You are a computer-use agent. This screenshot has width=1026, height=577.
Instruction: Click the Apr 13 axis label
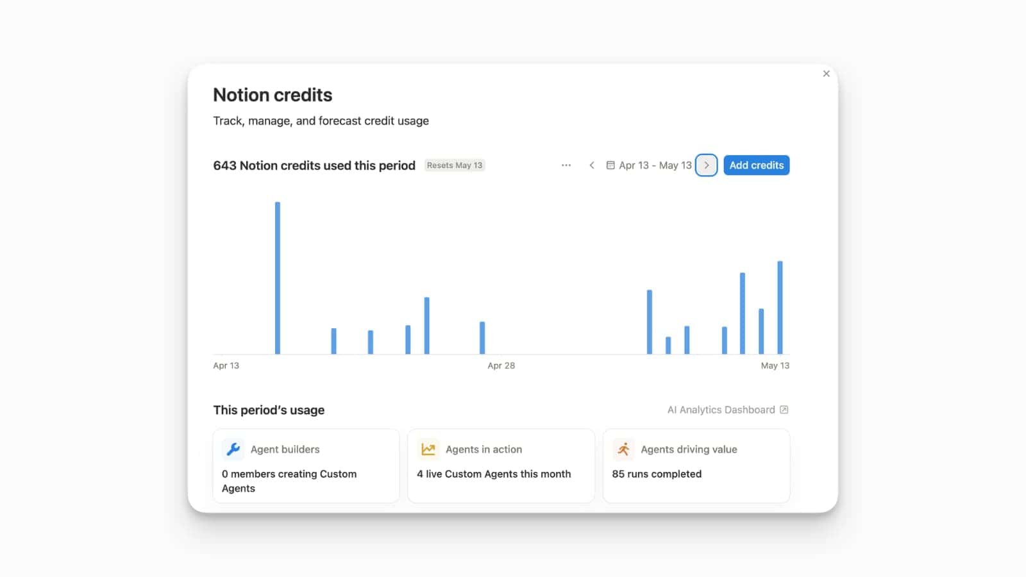tap(226, 365)
